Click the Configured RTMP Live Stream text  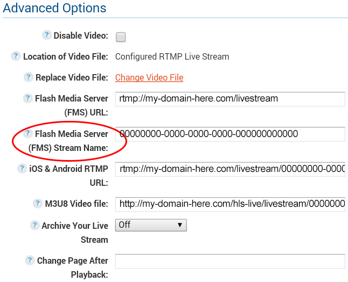(x=172, y=57)
